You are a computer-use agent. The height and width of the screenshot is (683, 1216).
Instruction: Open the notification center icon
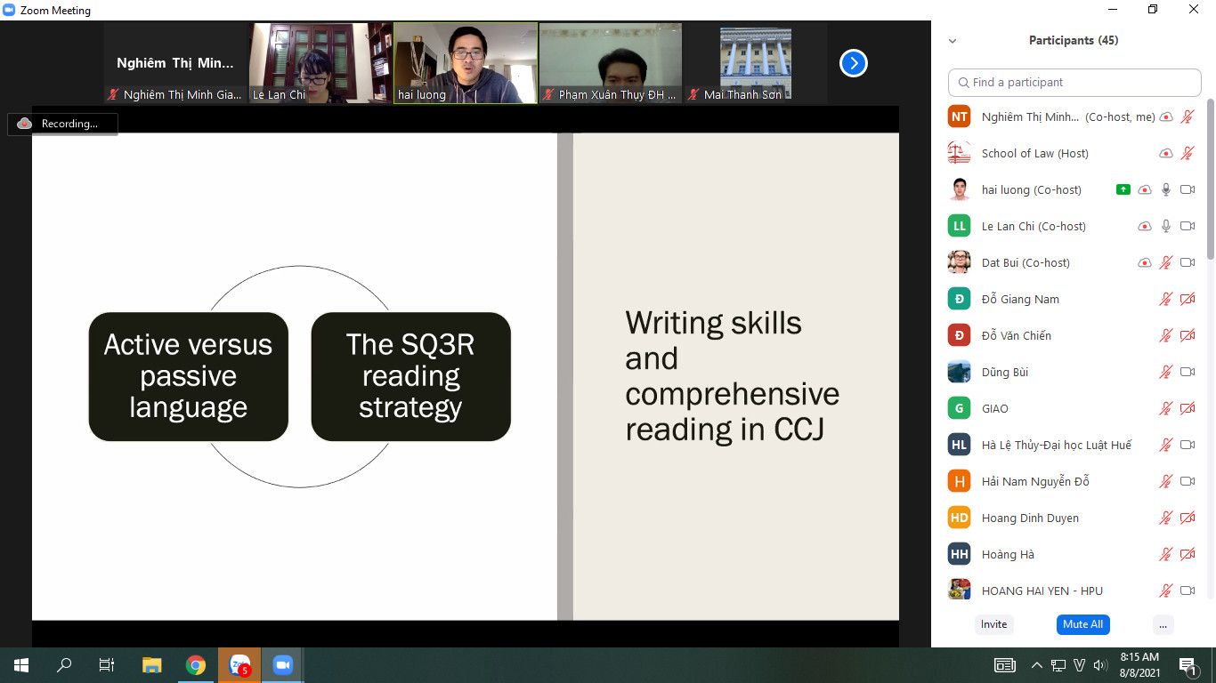[1188, 665]
